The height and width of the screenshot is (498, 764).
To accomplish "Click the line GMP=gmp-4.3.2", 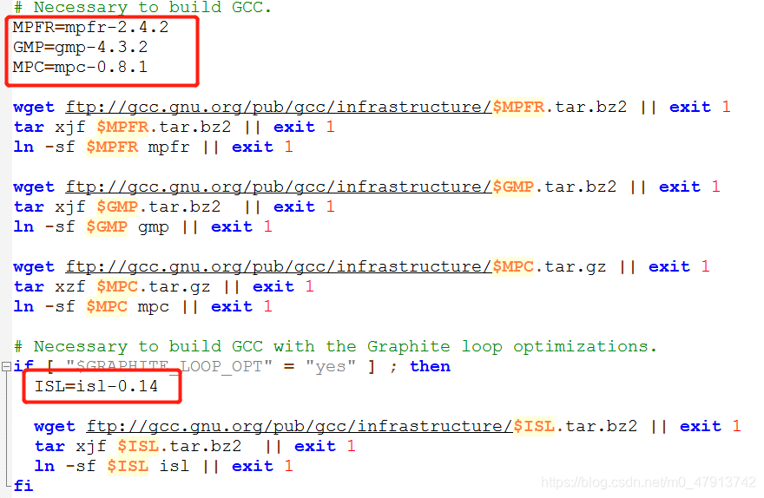I will 81,47.
